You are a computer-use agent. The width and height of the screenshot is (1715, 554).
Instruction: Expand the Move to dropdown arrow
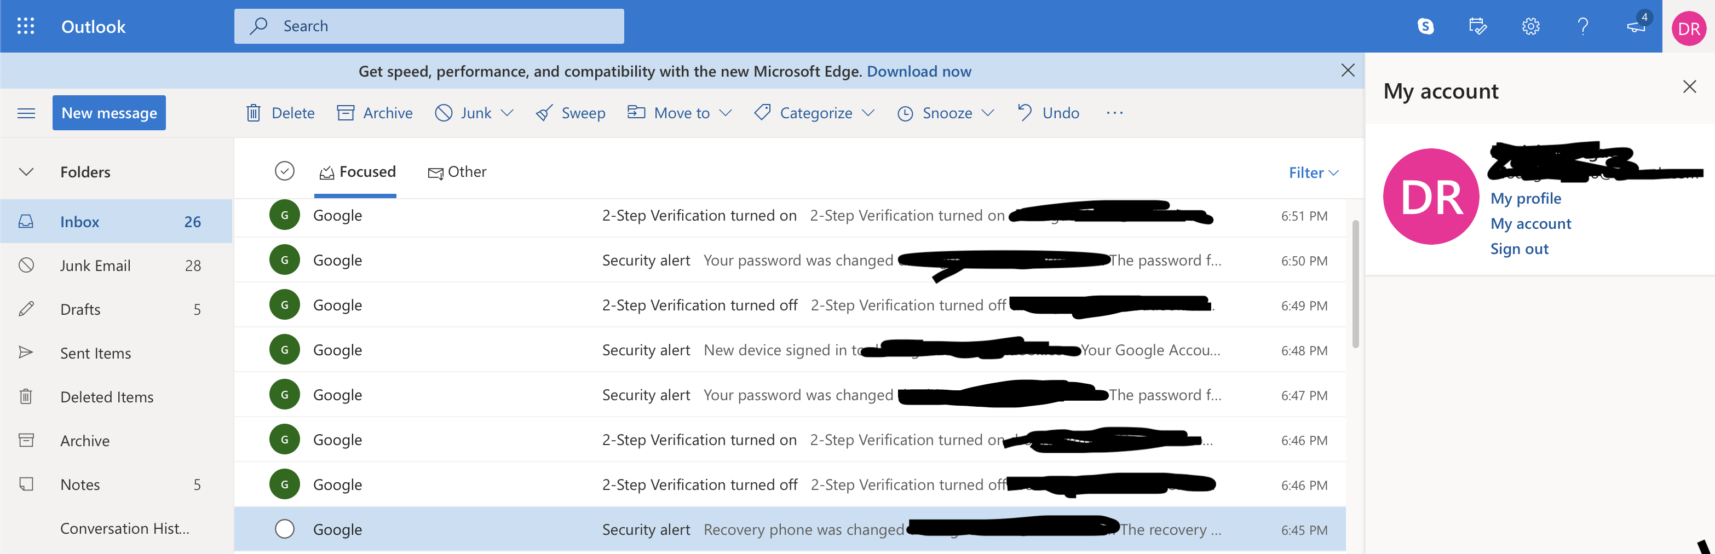(x=727, y=113)
